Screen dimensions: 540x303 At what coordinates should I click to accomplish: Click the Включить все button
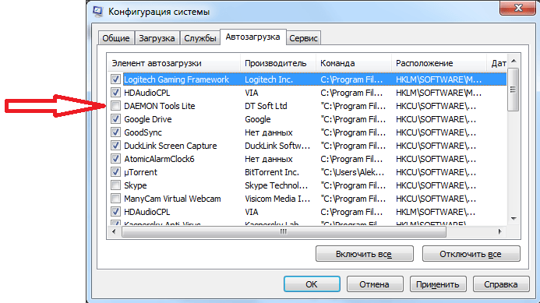coord(365,254)
